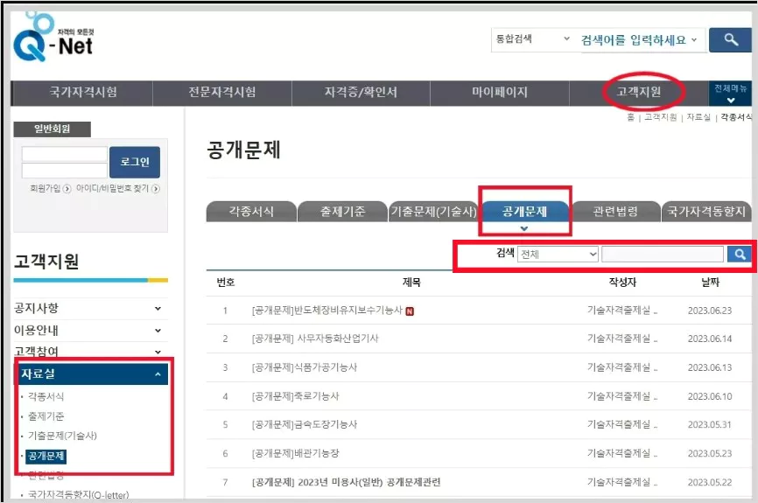Click the 날짜 column header
This screenshot has height=503, width=758.
[x=710, y=283]
